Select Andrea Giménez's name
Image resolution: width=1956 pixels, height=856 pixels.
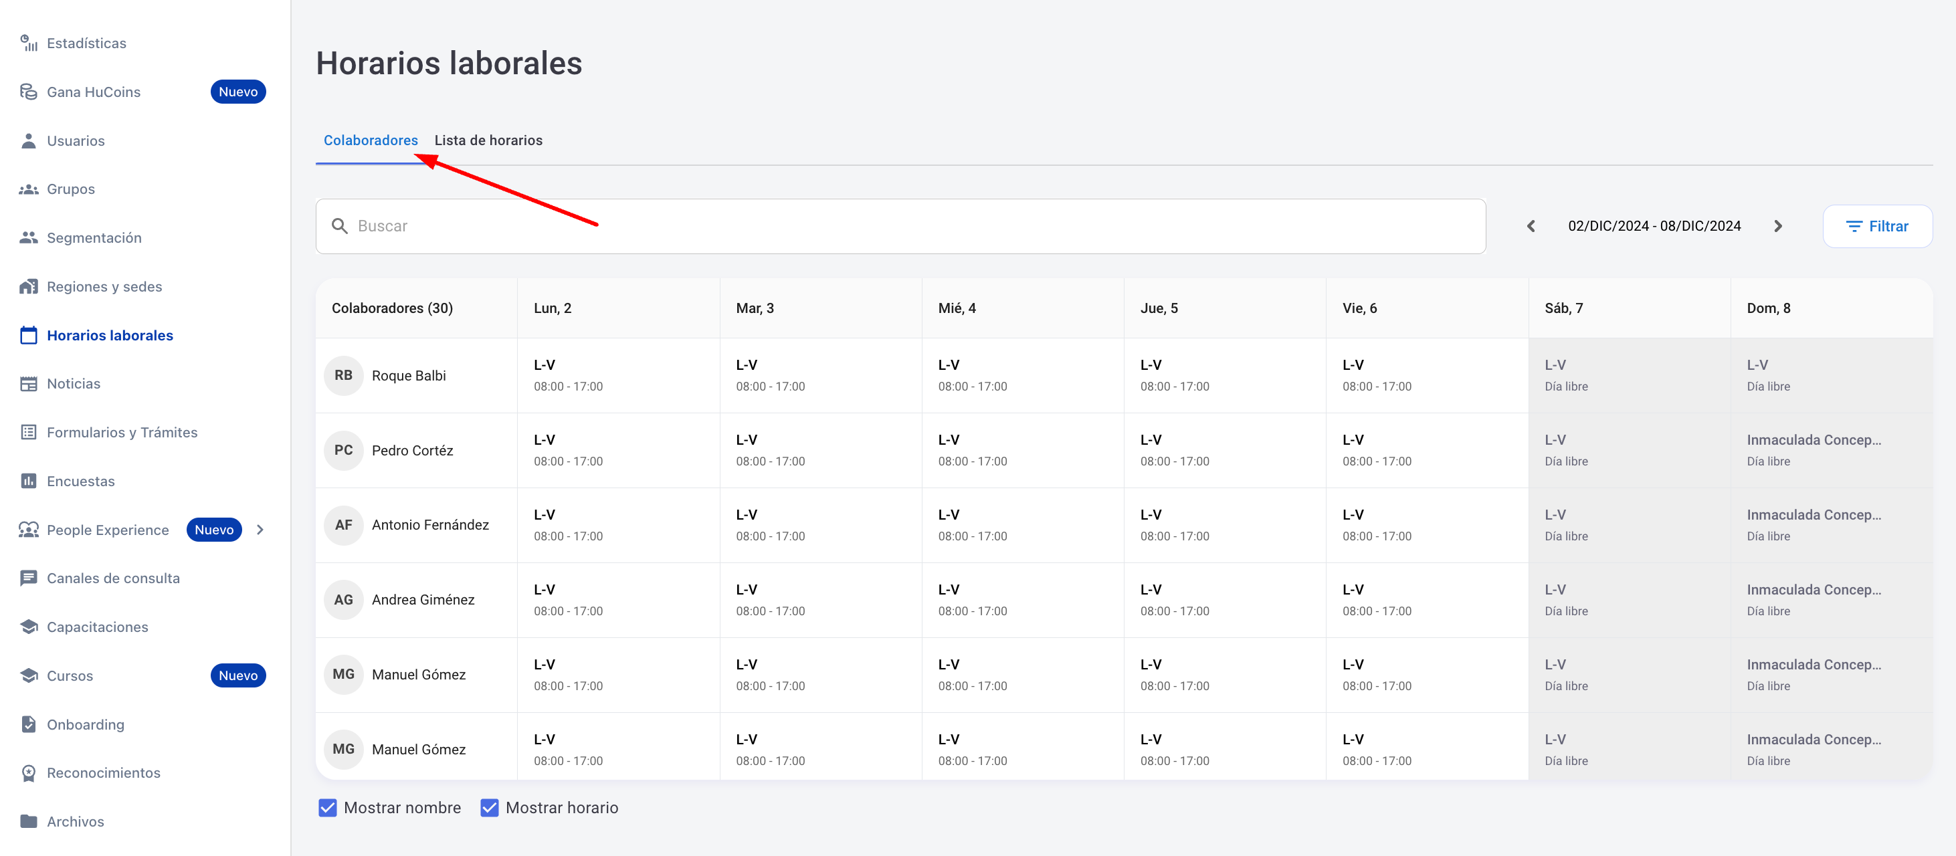pos(423,601)
